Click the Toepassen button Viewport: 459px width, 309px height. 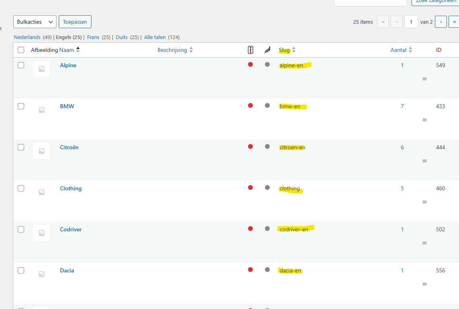coord(75,22)
